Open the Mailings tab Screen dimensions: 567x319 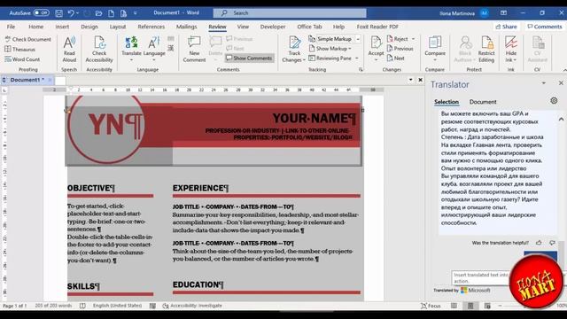(187, 27)
